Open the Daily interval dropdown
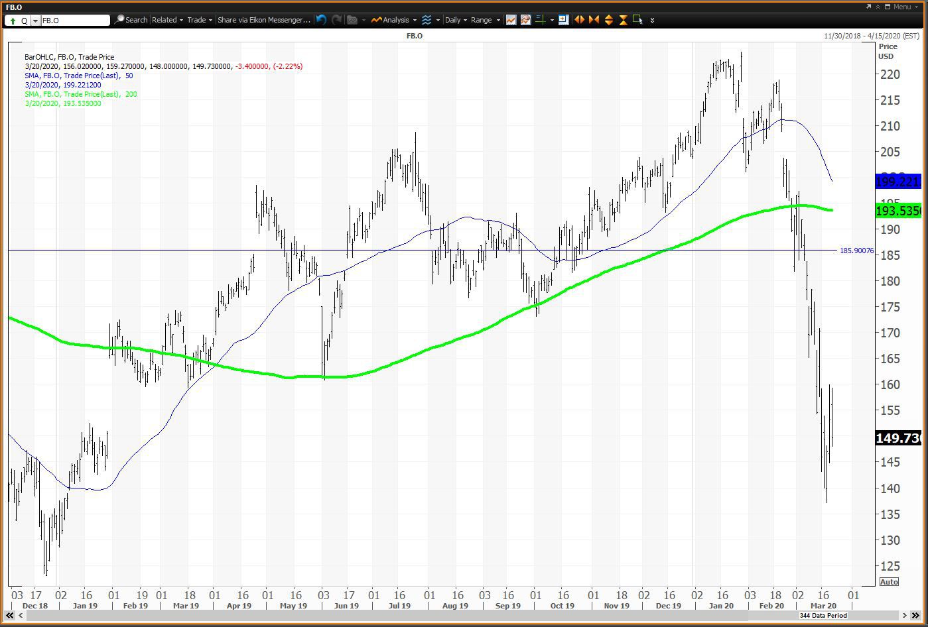Screen dimensions: 928x627 pos(456,20)
